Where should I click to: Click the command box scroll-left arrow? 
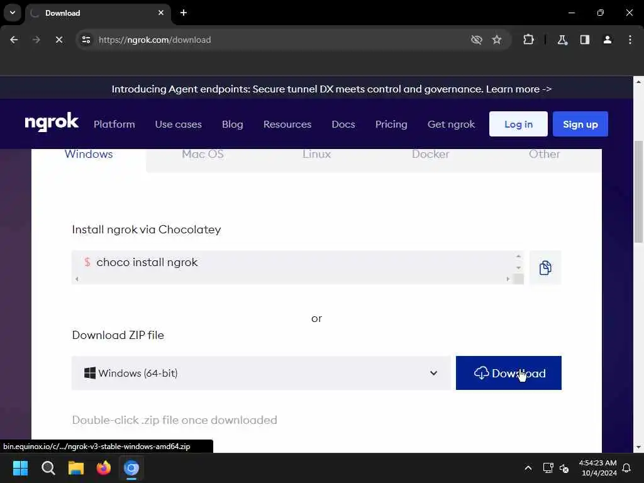click(x=77, y=279)
